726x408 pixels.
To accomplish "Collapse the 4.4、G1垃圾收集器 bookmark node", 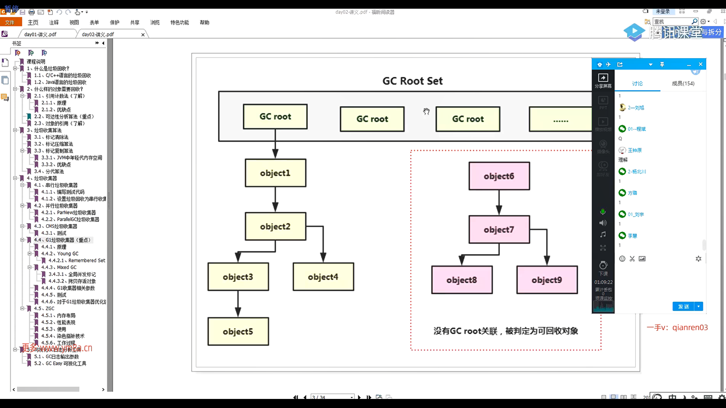I will tap(22, 240).
